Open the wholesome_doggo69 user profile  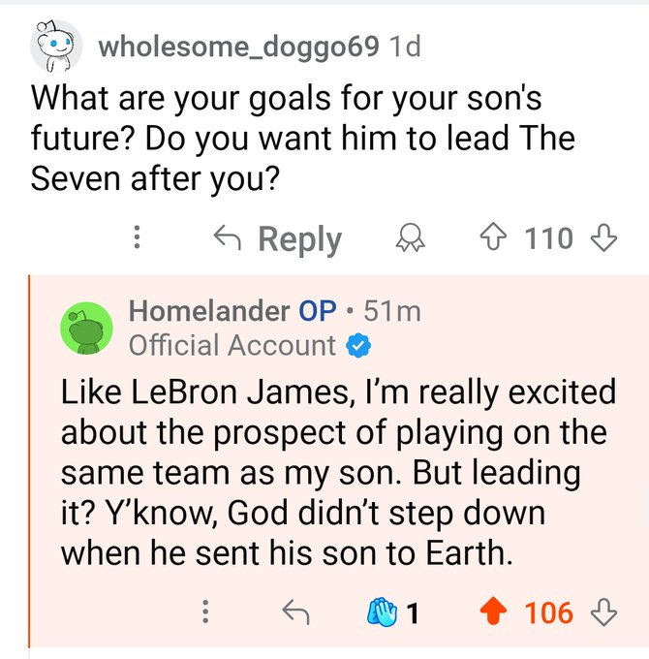238,47
